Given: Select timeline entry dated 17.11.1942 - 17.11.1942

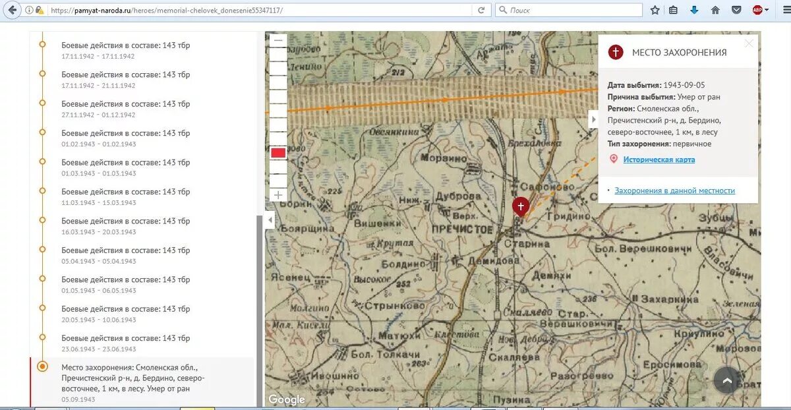Looking at the screenshot, I should (x=126, y=50).
